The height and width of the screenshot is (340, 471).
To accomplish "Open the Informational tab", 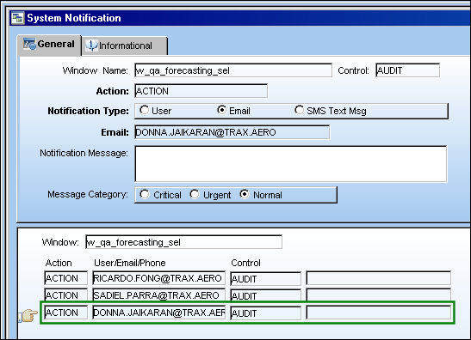I will coord(125,46).
